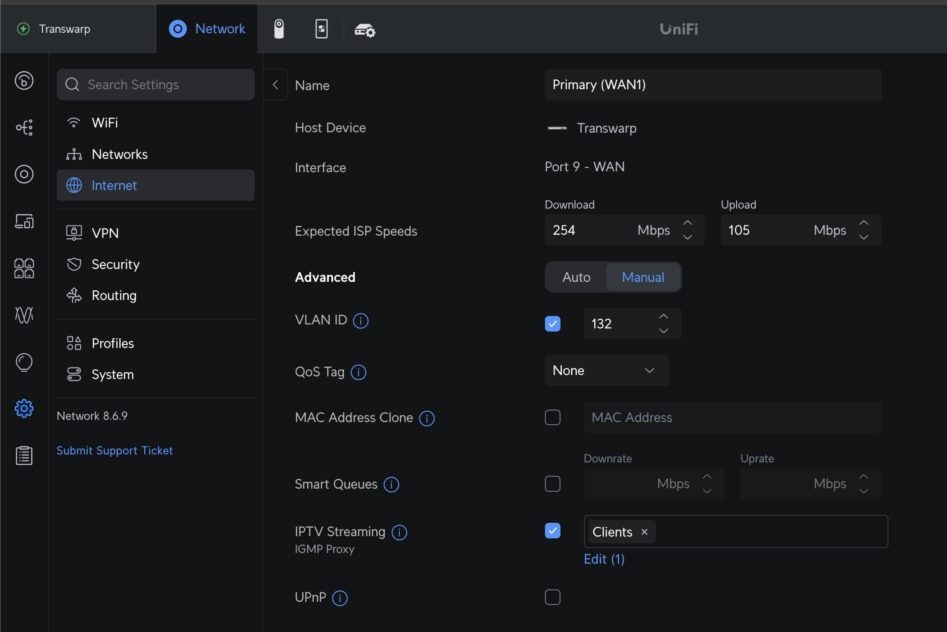The width and height of the screenshot is (947, 632).
Task: Open the Profiles settings section
Action: (155, 343)
